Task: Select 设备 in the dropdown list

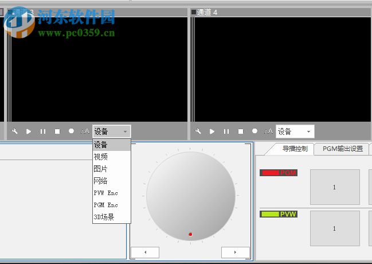Action: coord(112,145)
